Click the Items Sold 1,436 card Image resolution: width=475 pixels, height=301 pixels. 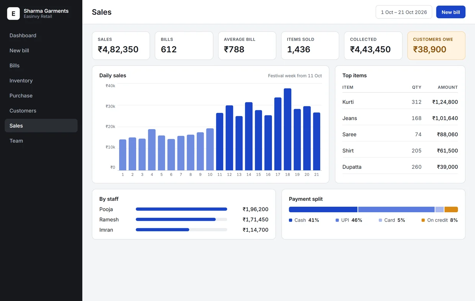pos(310,45)
